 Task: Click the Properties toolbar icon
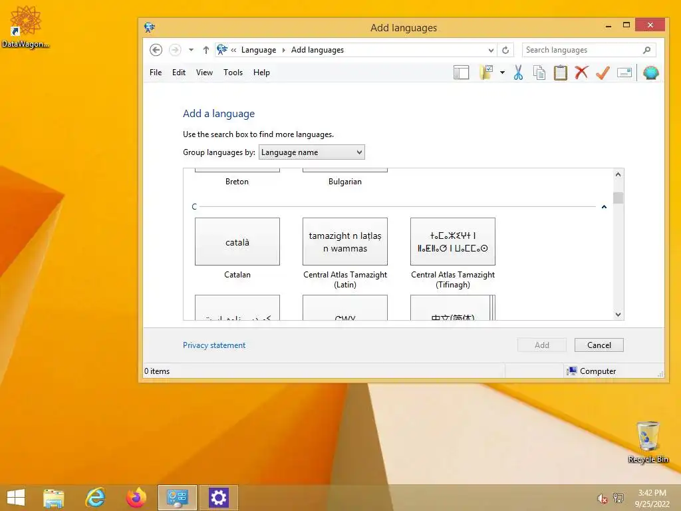[x=624, y=73]
